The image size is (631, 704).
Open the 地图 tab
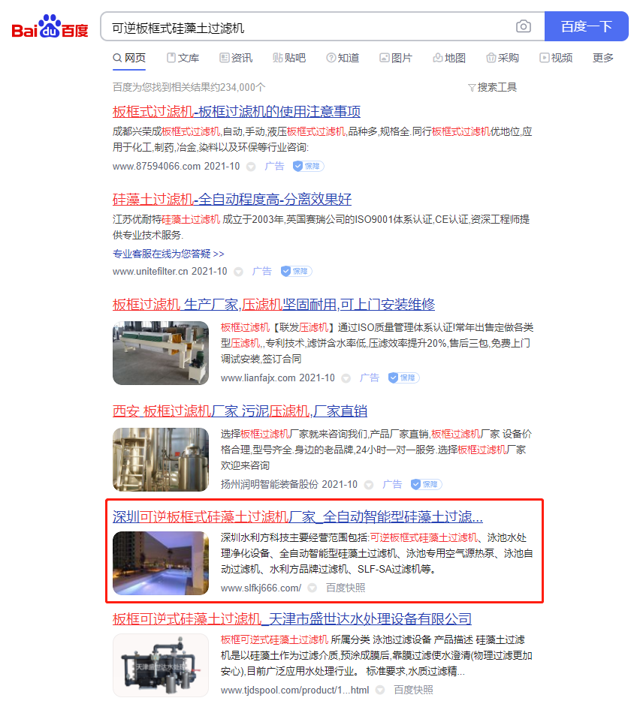(449, 58)
